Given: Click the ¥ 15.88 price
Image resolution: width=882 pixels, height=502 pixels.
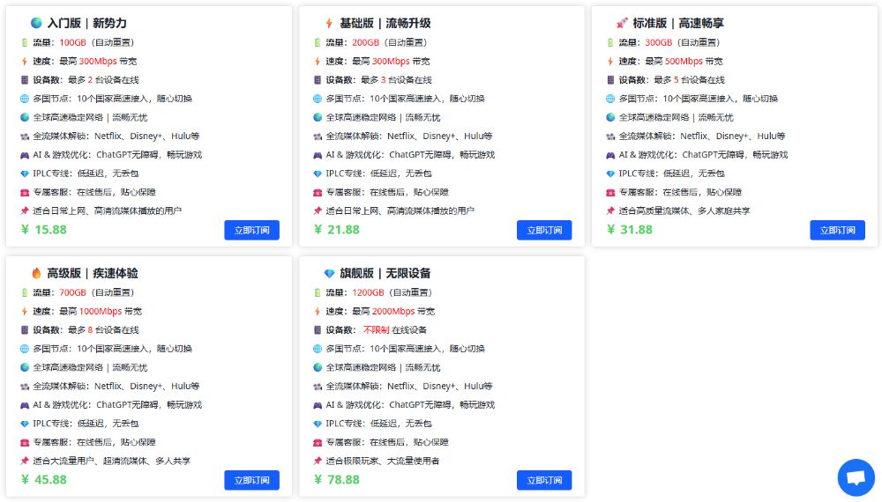Looking at the screenshot, I should 44,230.
